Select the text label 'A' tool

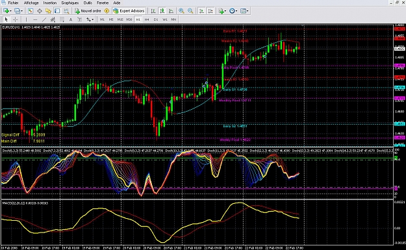[x=70, y=19]
